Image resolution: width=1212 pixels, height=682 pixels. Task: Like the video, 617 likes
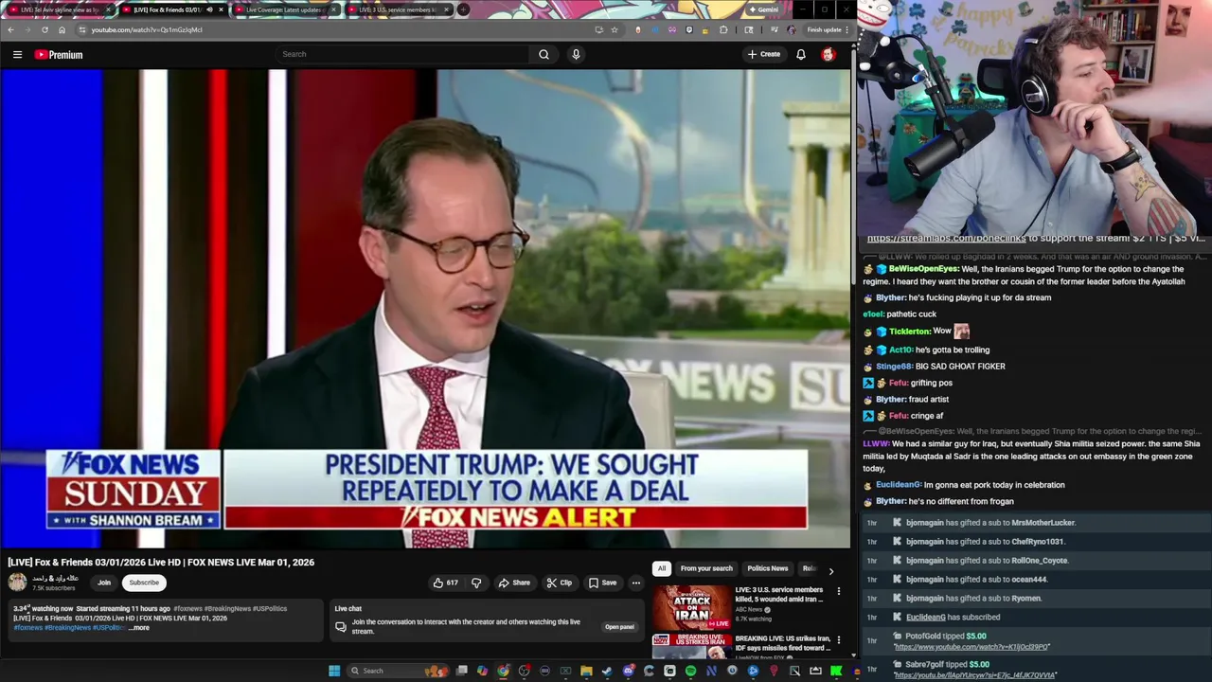pyautogui.click(x=446, y=583)
